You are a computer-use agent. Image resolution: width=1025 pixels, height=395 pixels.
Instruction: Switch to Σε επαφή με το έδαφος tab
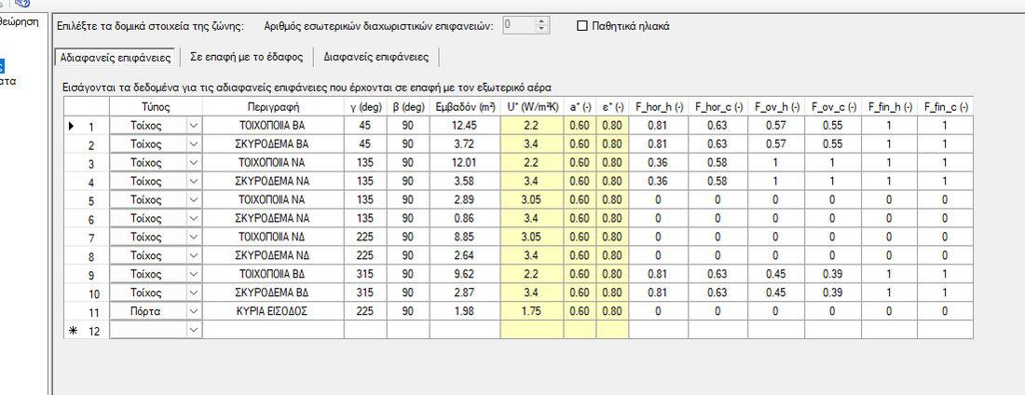point(253,57)
